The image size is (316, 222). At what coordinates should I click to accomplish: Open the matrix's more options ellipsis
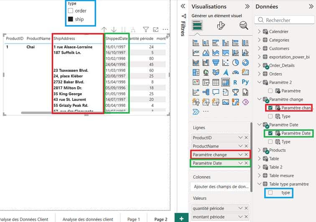166,29
